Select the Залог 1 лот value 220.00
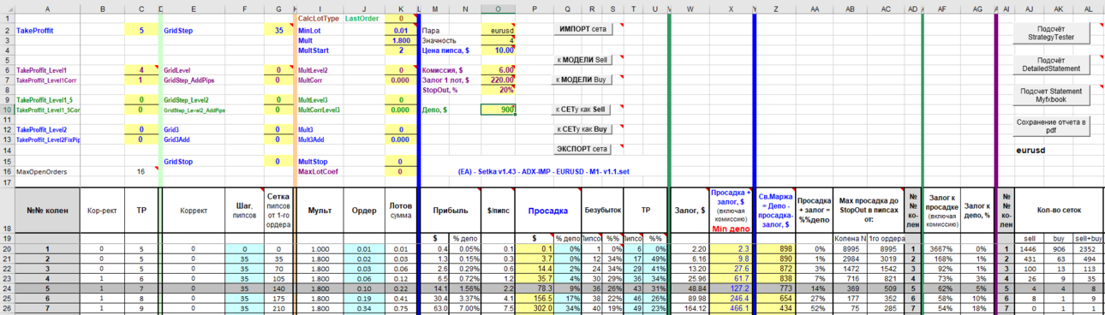 (x=499, y=80)
